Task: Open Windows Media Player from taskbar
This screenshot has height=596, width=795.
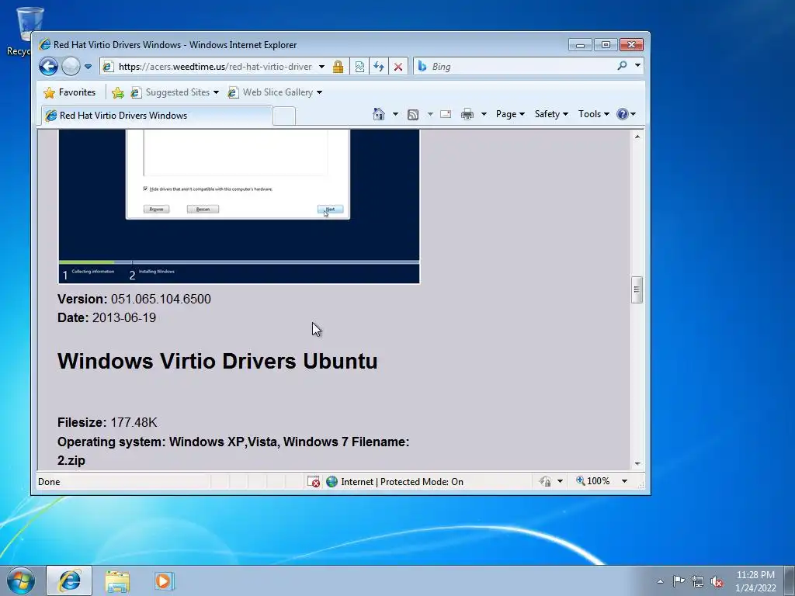Action: click(164, 580)
